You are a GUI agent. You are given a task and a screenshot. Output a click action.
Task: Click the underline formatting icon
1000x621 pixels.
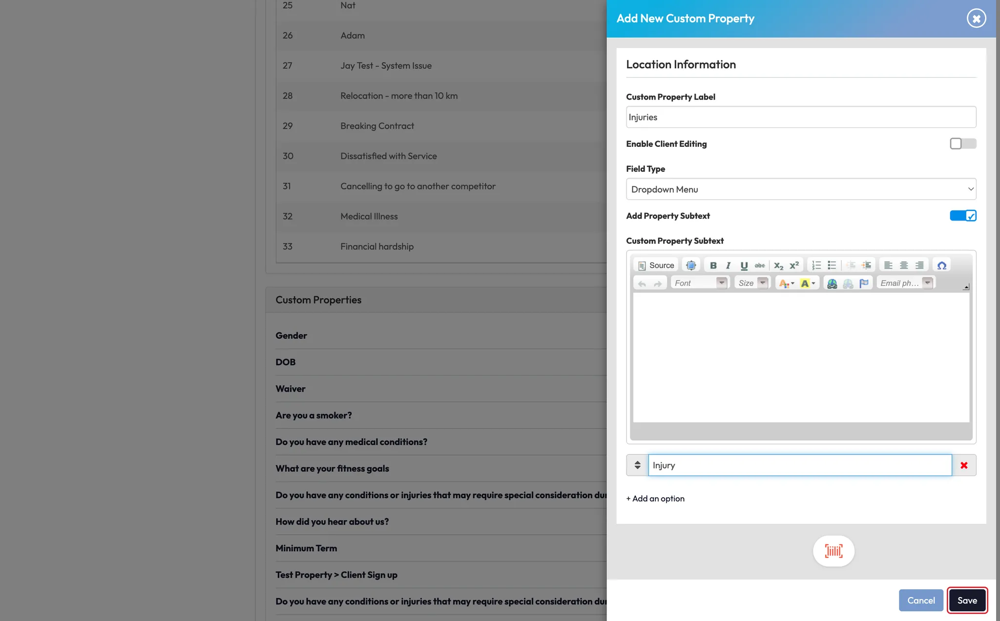tap(744, 265)
